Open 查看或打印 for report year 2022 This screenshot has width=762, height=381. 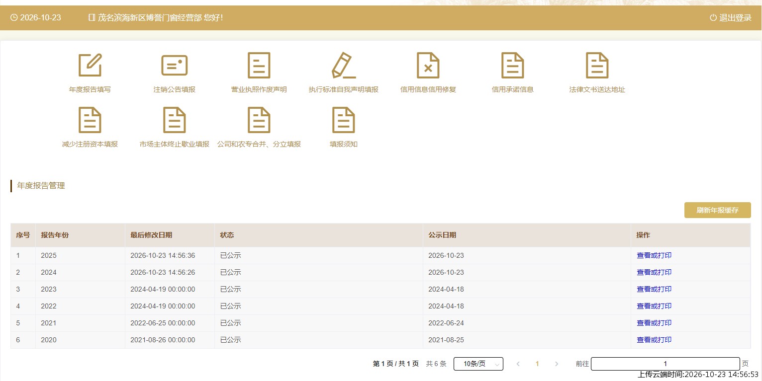pyautogui.click(x=654, y=306)
